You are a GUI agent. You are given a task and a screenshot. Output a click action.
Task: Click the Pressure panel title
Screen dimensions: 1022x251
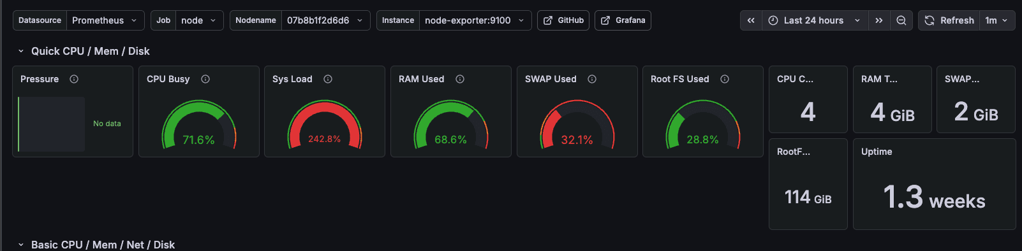click(40, 79)
